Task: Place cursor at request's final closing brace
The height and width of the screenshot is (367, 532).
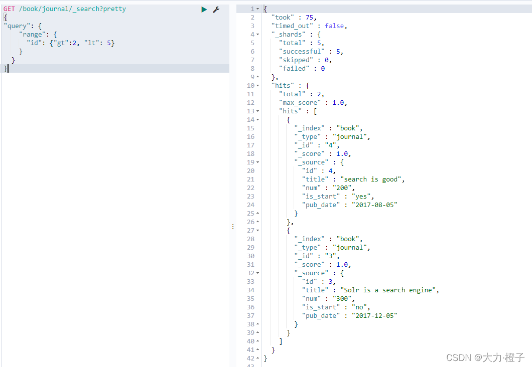Action: click(x=6, y=69)
